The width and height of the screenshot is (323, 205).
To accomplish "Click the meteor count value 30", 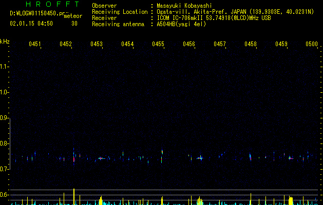I will point(74,24).
